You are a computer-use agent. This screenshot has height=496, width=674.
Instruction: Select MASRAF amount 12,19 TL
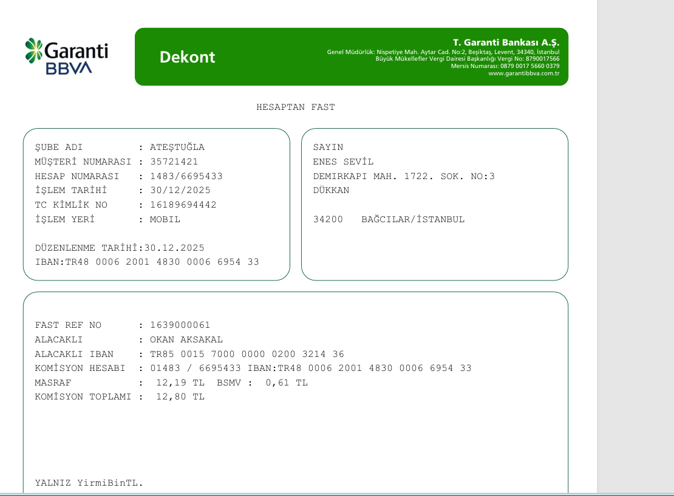click(x=180, y=383)
